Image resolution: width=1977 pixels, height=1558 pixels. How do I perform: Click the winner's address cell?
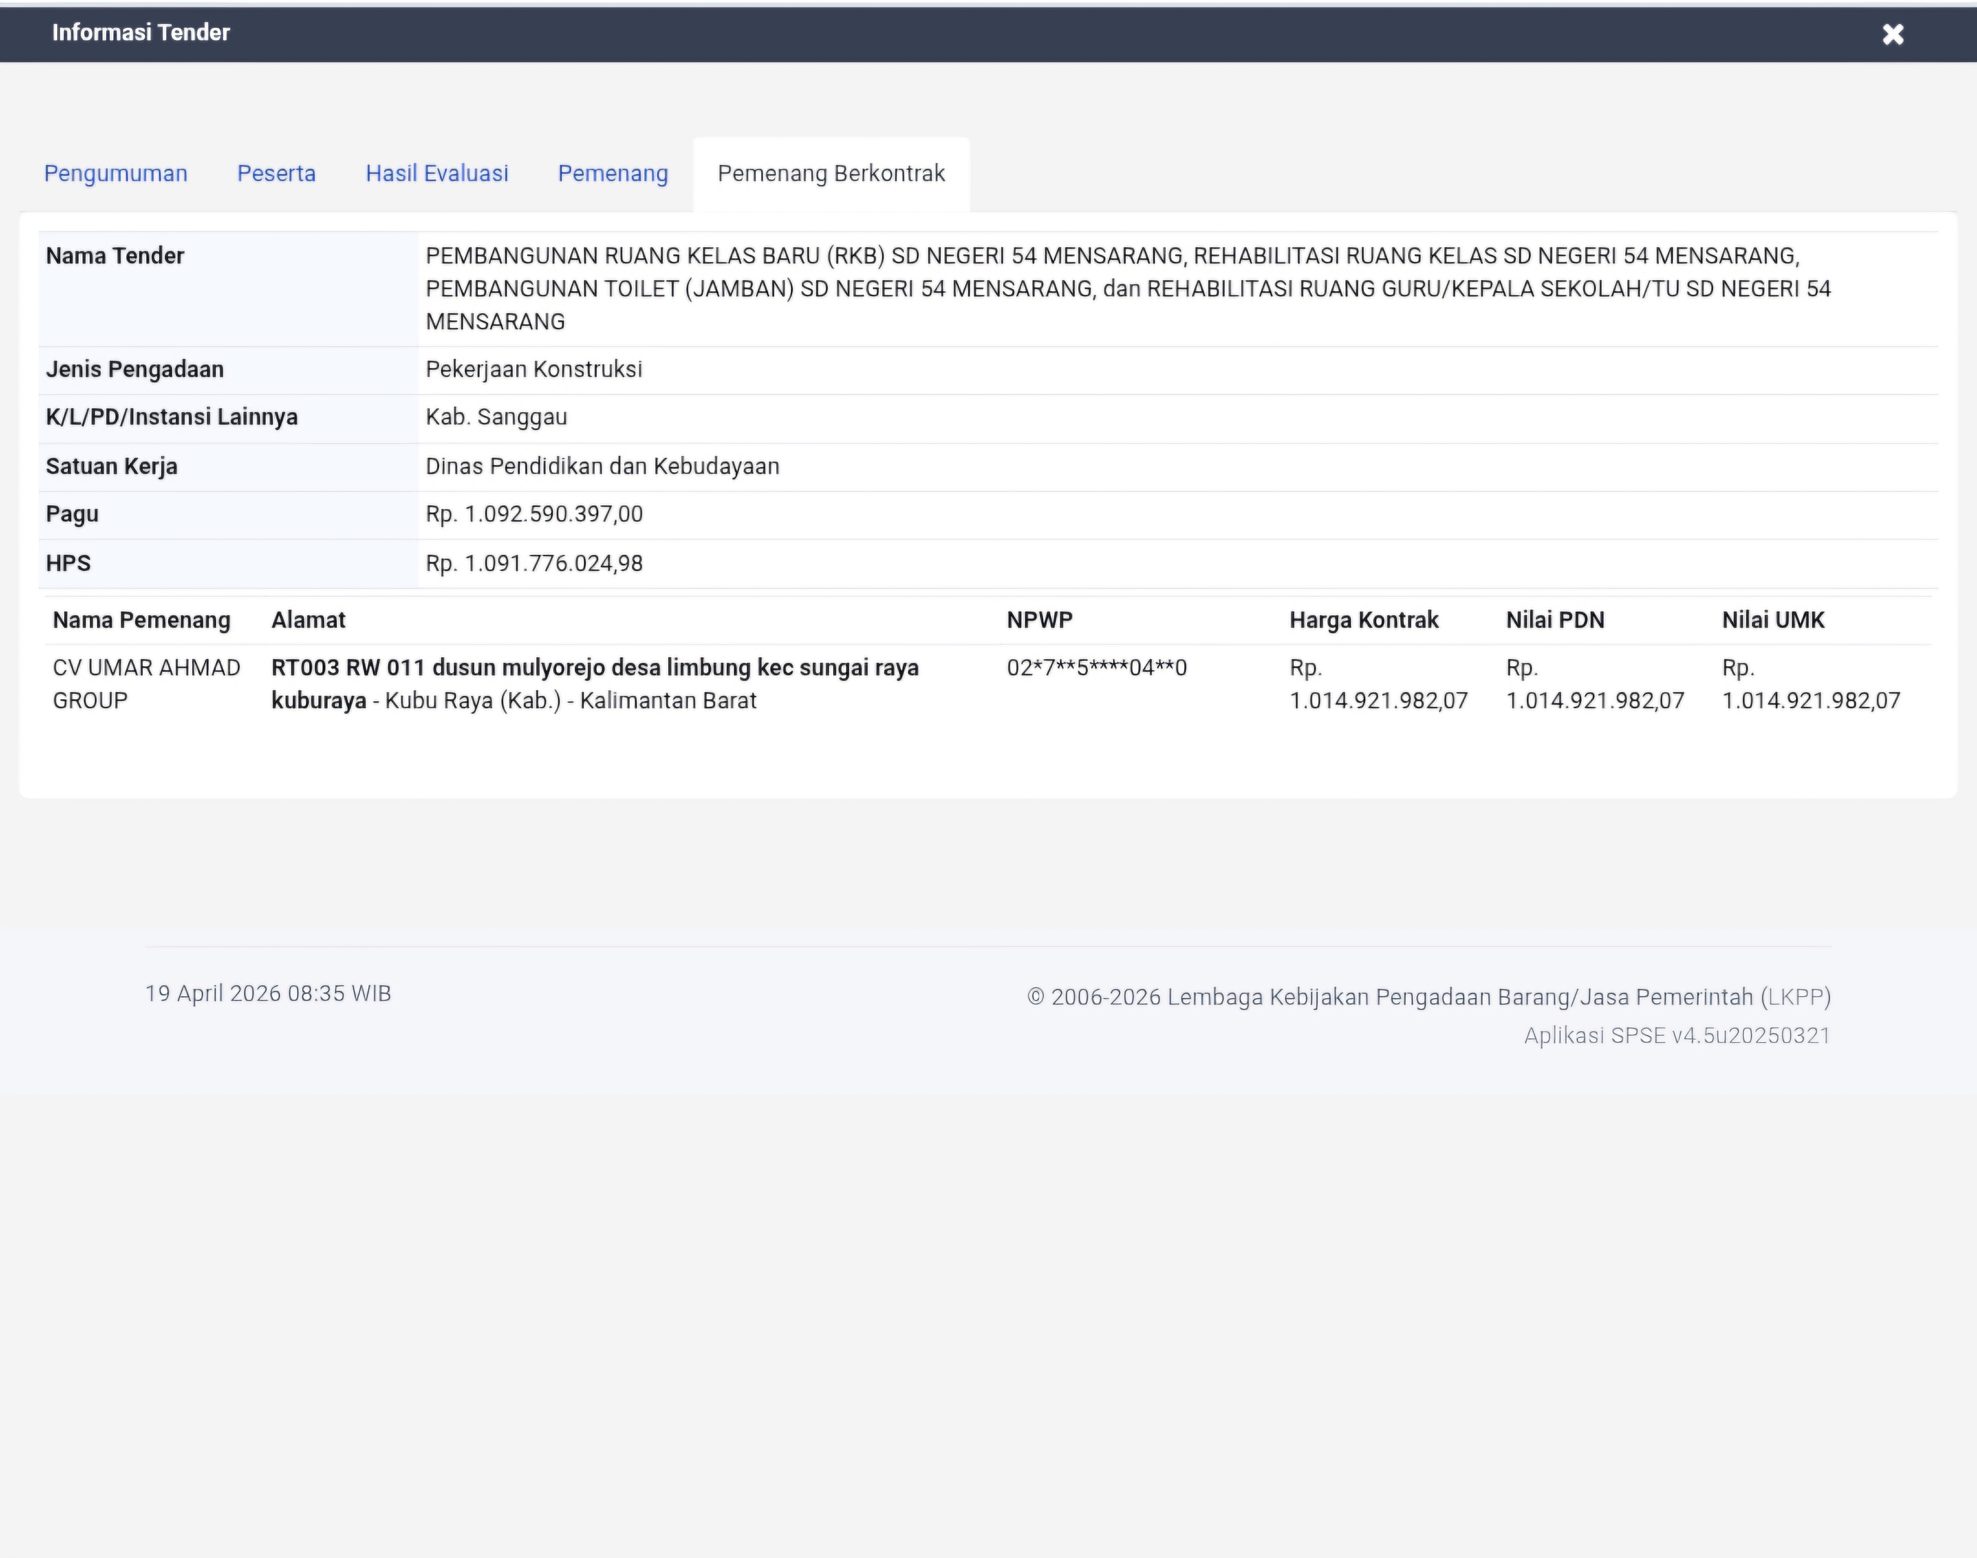[594, 683]
